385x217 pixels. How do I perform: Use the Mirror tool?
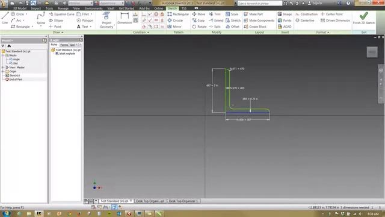[x=174, y=27]
